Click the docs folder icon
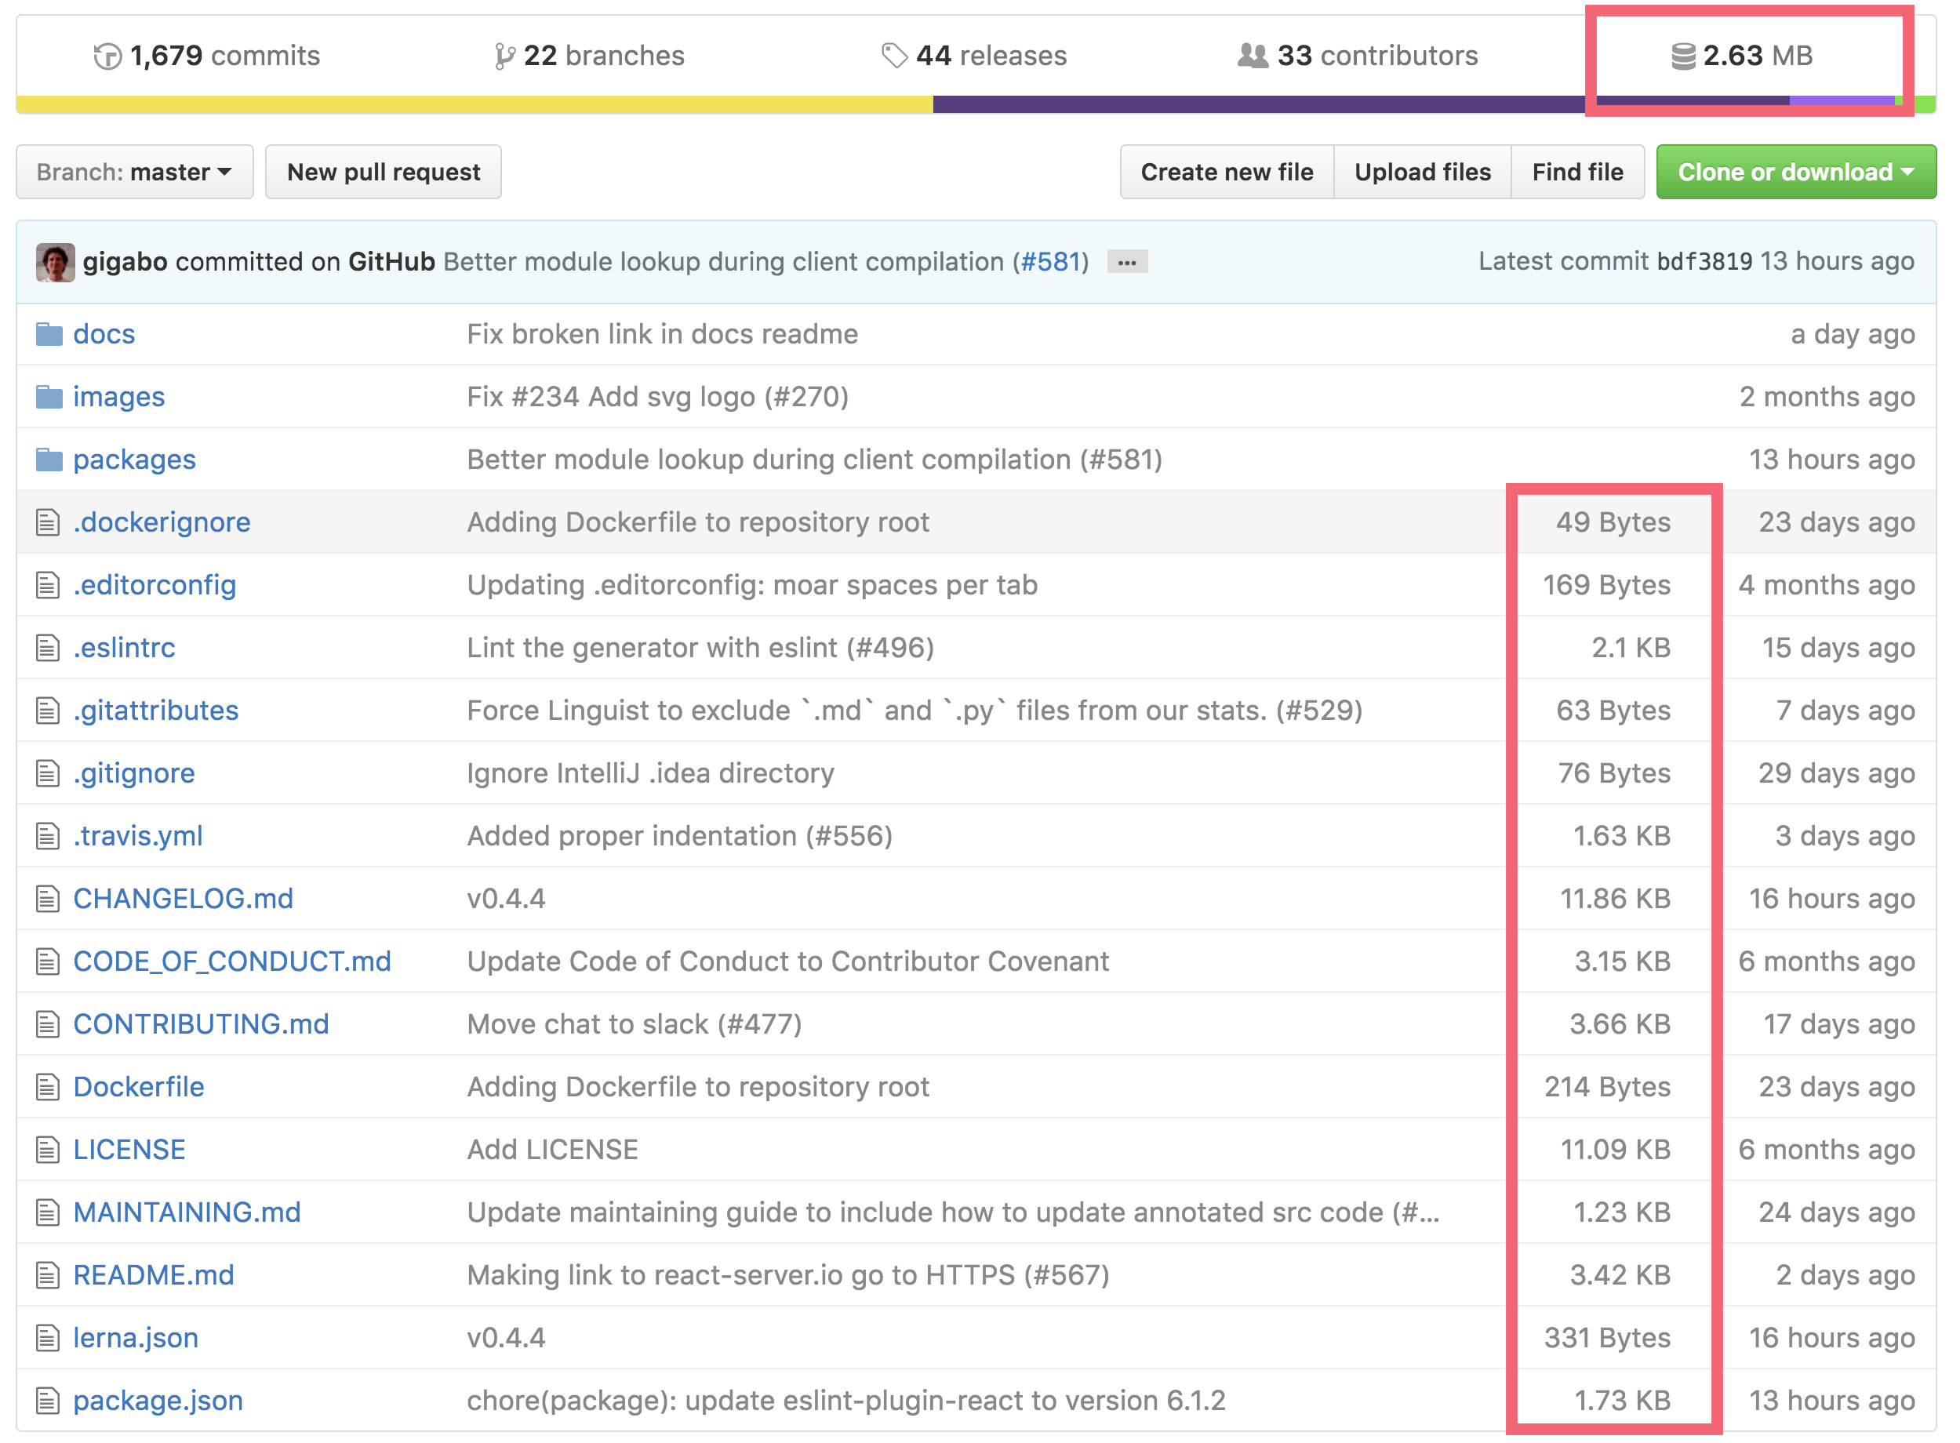This screenshot has height=1443, width=1960. [x=47, y=332]
